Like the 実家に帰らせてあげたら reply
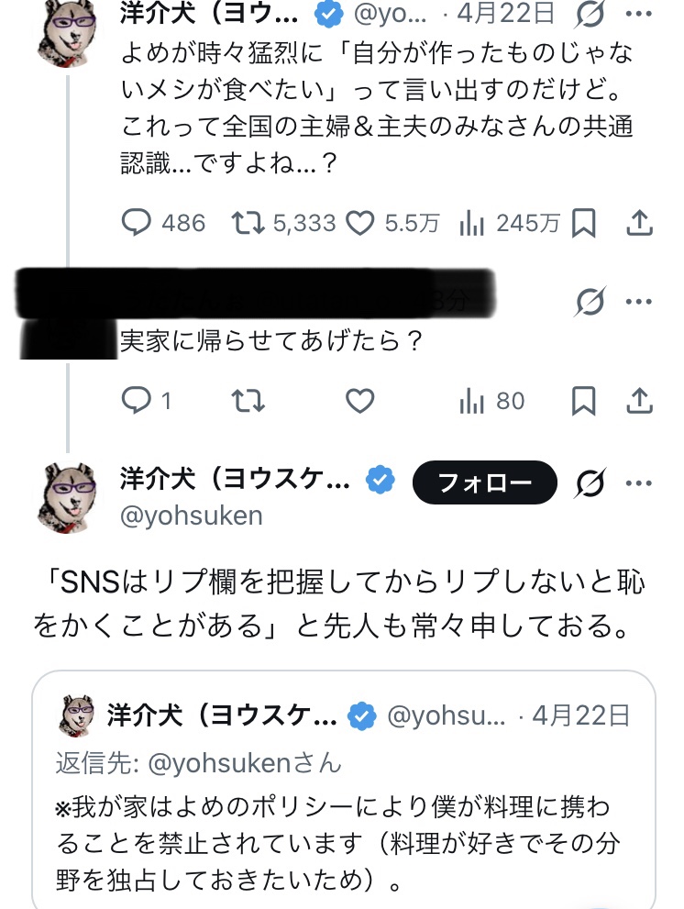 pos(360,401)
